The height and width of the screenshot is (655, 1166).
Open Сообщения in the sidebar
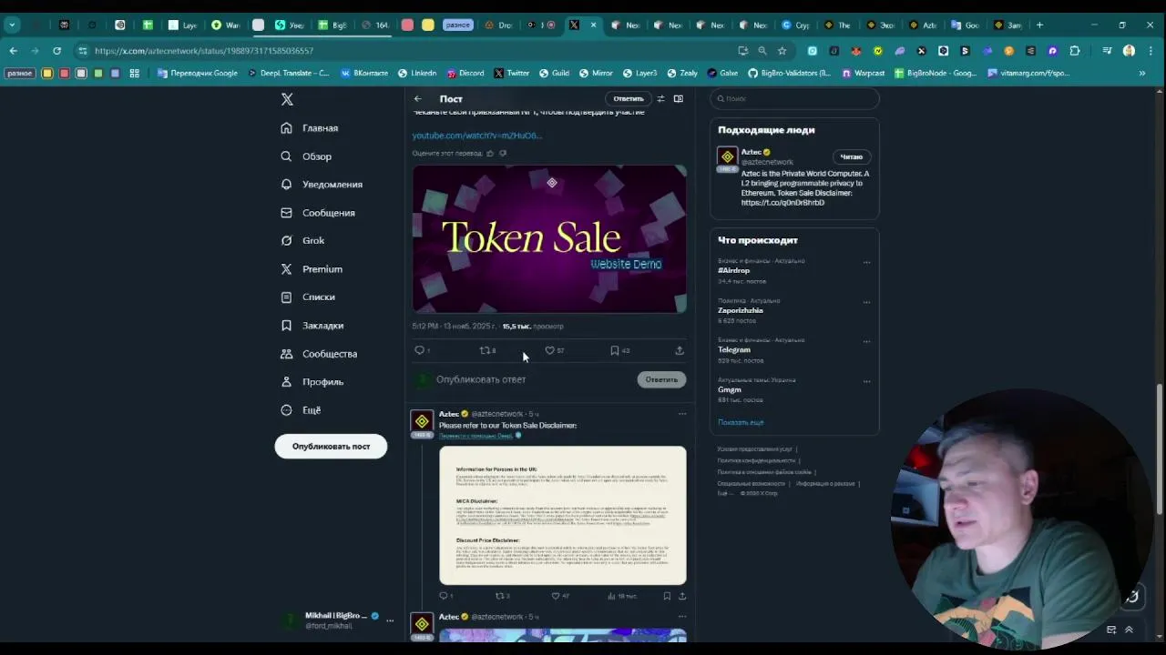point(318,213)
